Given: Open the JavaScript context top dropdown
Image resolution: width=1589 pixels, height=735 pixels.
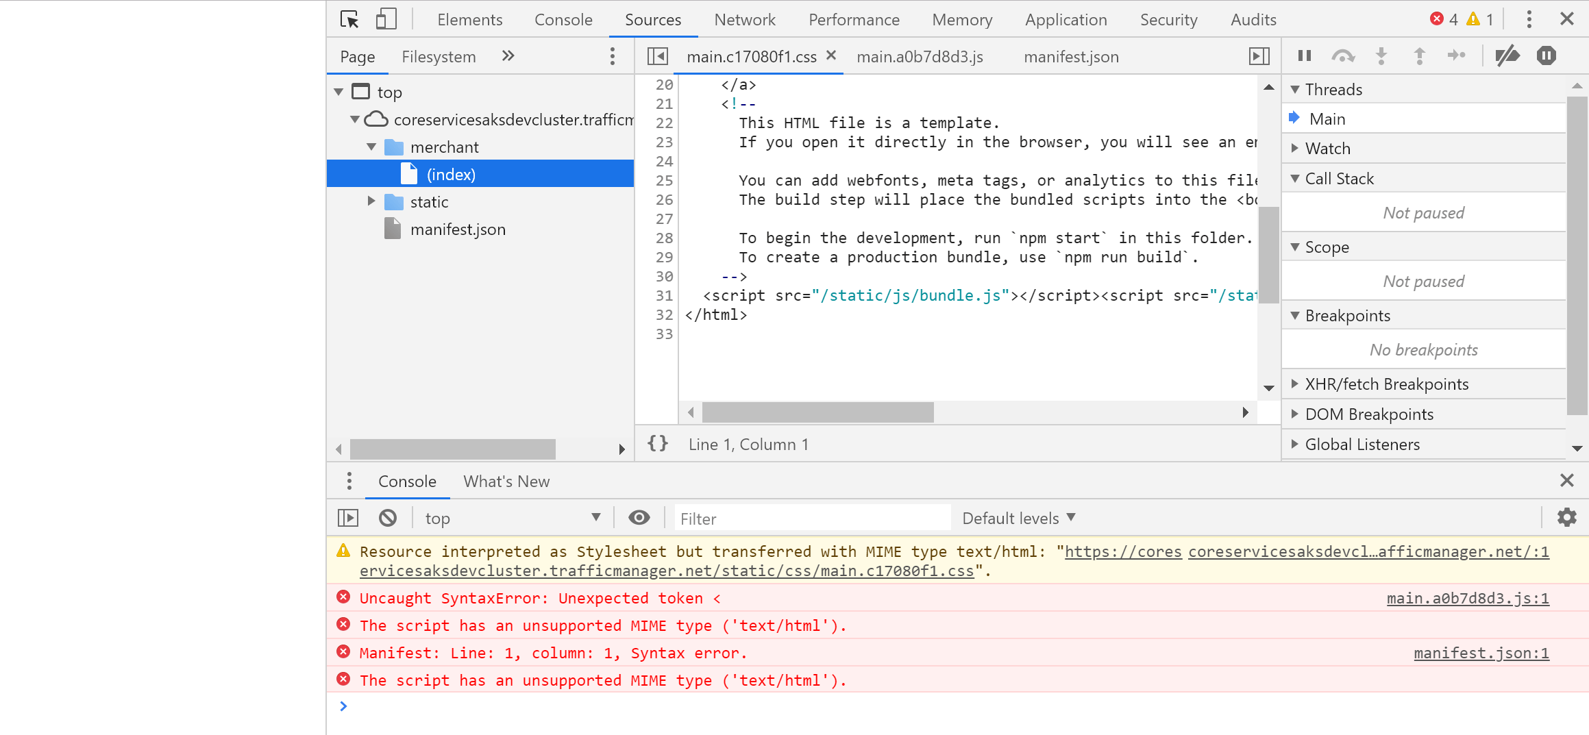Looking at the screenshot, I should click(513, 519).
